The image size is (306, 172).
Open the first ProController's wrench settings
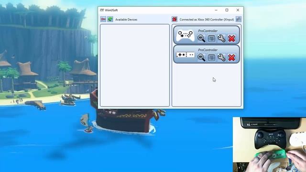coord(221,38)
